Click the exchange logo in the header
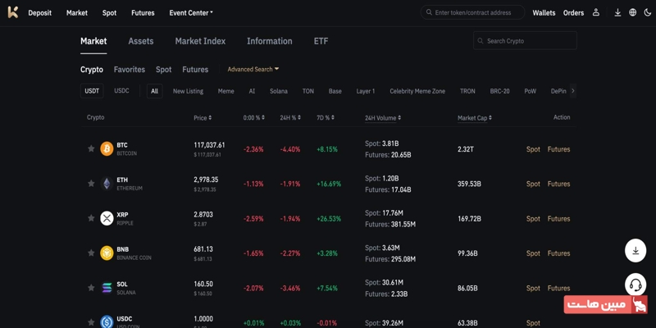Screen dimensions: 656x328 12,12
